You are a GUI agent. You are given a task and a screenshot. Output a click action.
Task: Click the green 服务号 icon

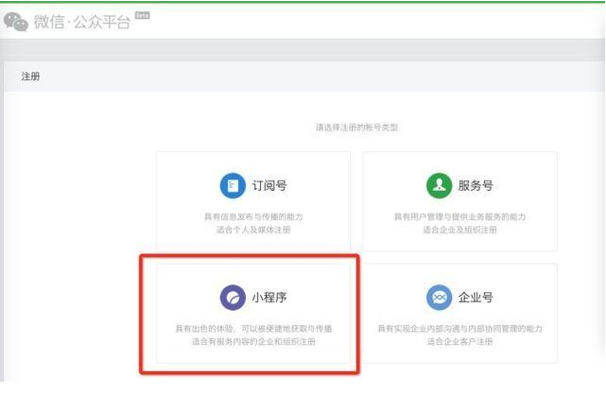[439, 186]
